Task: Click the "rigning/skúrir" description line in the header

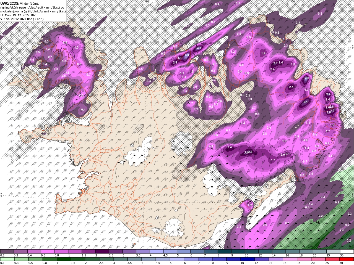Action: pos(32,7)
